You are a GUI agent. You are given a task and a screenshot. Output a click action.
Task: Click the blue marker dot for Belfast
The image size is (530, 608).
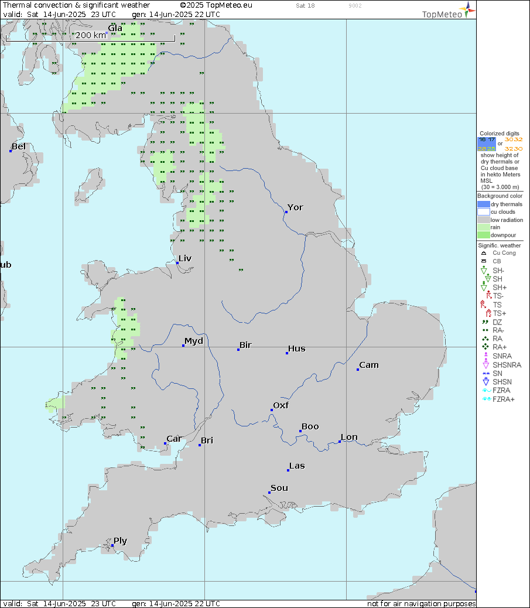(x=11, y=151)
